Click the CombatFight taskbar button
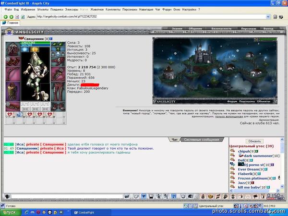Viewport: 288px width, 216px height. point(91,213)
